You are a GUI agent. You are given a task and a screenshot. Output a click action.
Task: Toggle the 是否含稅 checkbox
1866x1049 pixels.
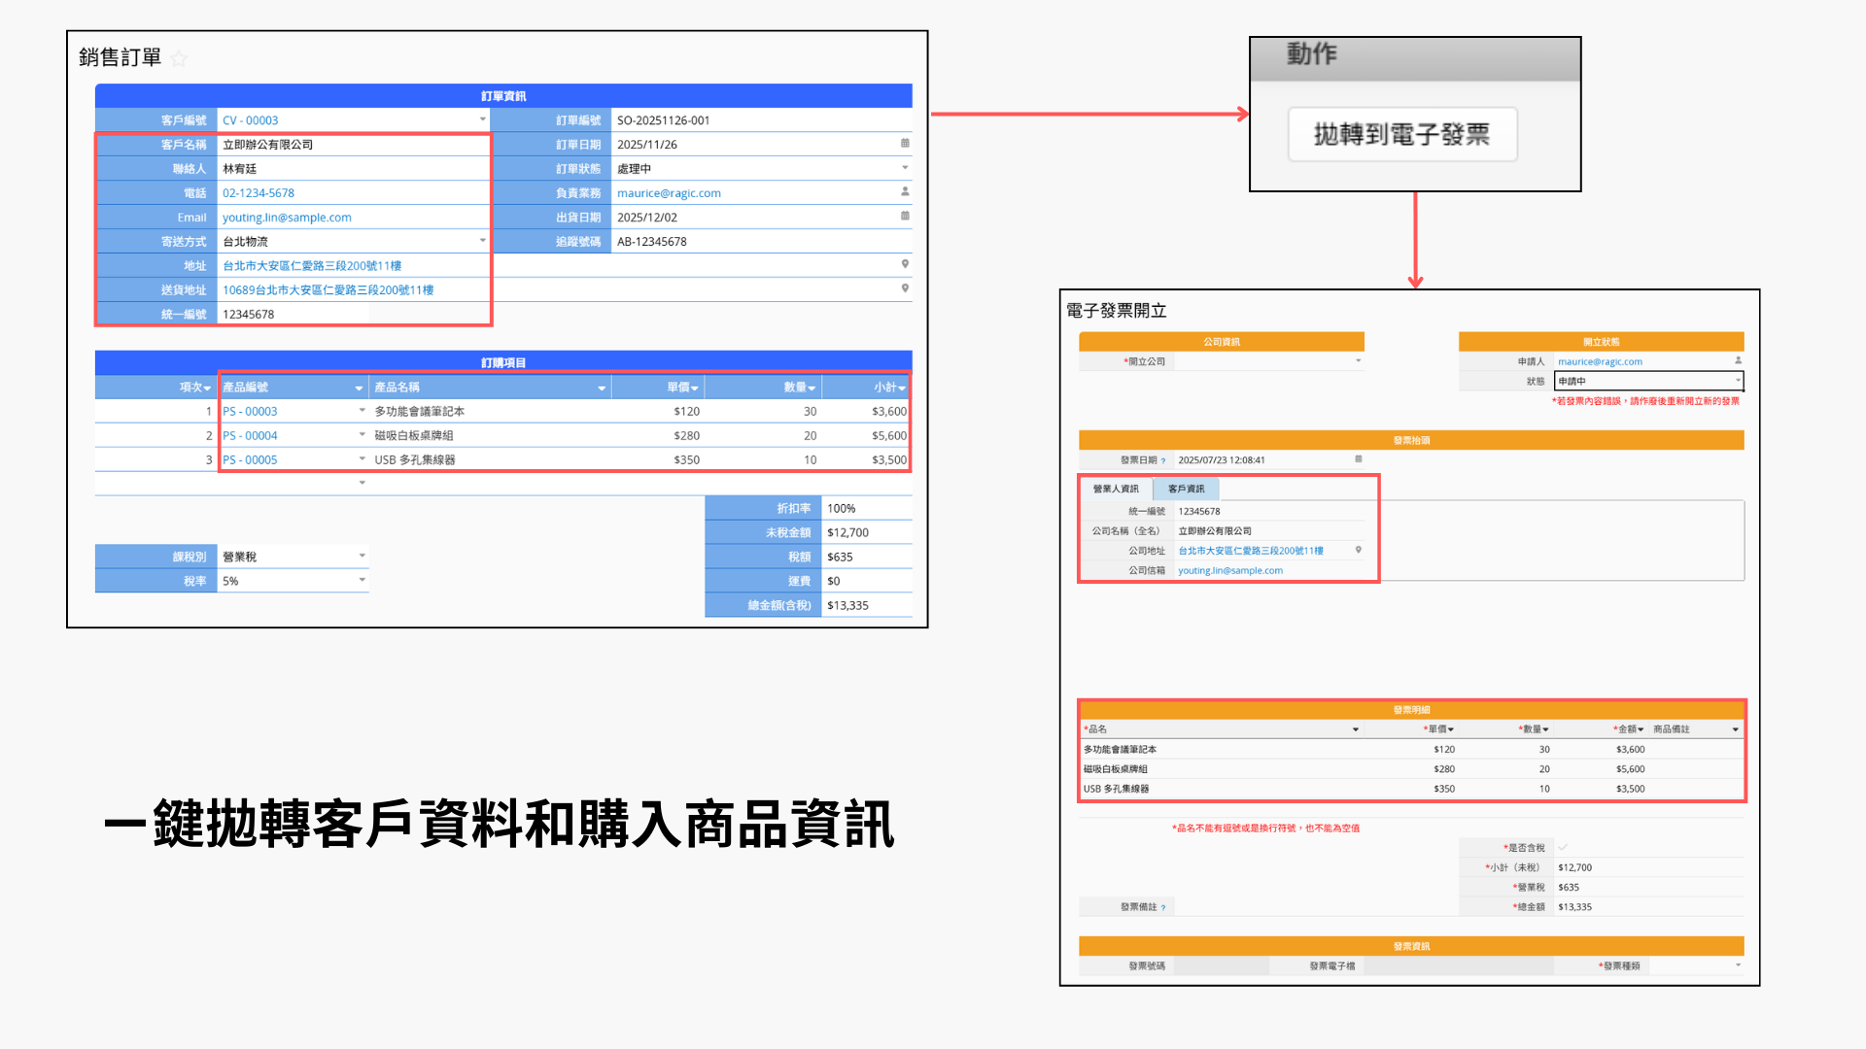(1564, 848)
